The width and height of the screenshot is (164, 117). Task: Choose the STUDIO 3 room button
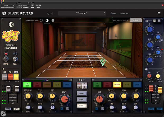point(82,106)
